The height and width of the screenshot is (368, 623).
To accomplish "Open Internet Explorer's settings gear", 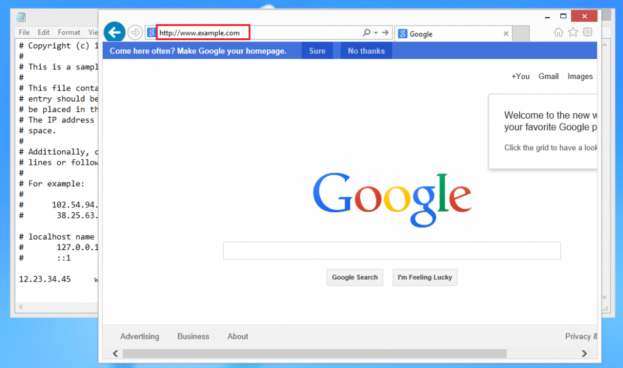I will tap(587, 32).
